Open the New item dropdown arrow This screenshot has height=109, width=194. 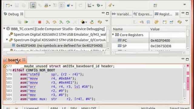(x=11, y=5)
